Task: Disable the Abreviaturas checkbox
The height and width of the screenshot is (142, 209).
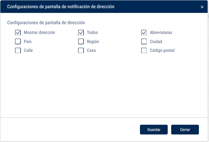Action: (144, 32)
